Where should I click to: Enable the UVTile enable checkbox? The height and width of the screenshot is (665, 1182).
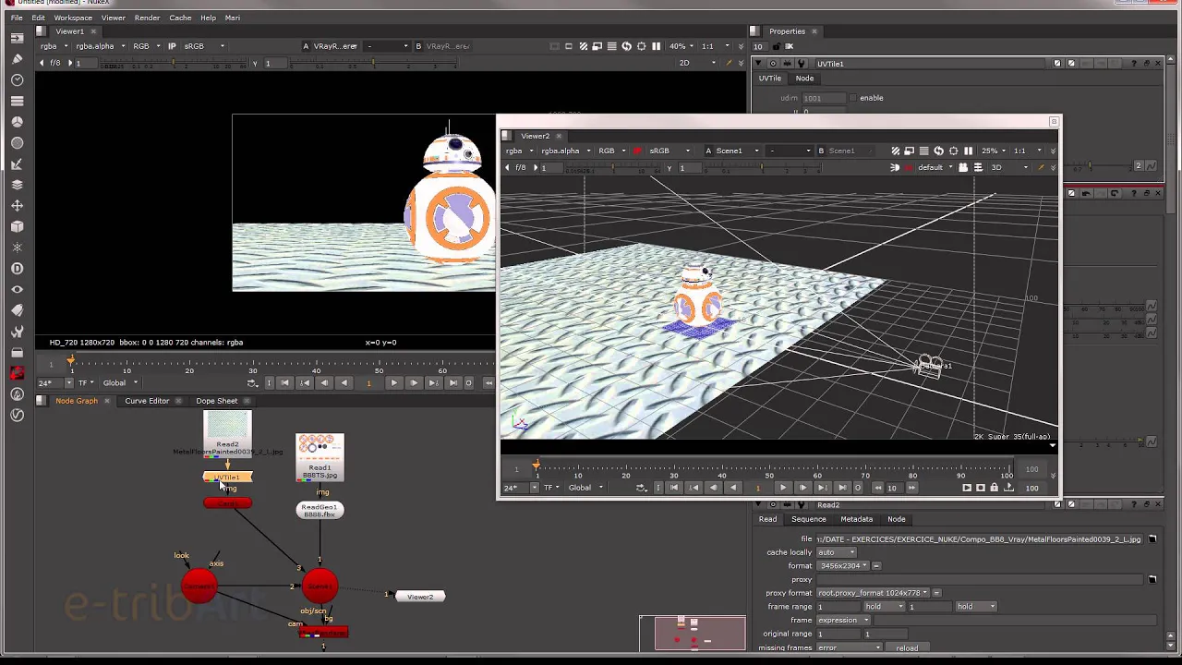point(852,98)
